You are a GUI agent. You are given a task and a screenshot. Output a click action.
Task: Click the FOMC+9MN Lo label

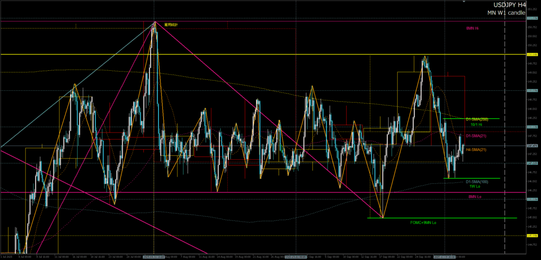coord(424,222)
